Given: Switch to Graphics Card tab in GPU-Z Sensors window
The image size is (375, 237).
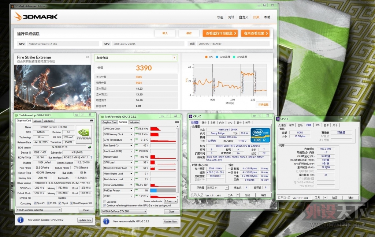Looking at the screenshot, I should [x=109, y=122].
